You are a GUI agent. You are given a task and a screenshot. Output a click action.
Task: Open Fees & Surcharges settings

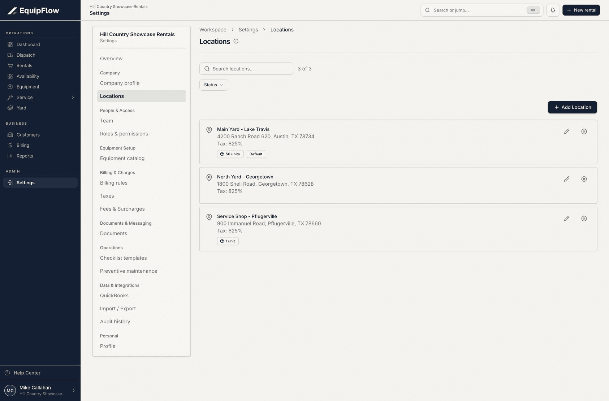click(141, 209)
